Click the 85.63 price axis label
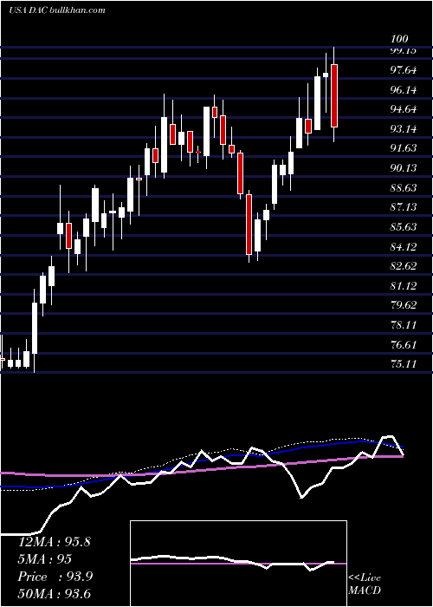Image resolution: width=433 pixels, height=607 pixels. coord(404,227)
